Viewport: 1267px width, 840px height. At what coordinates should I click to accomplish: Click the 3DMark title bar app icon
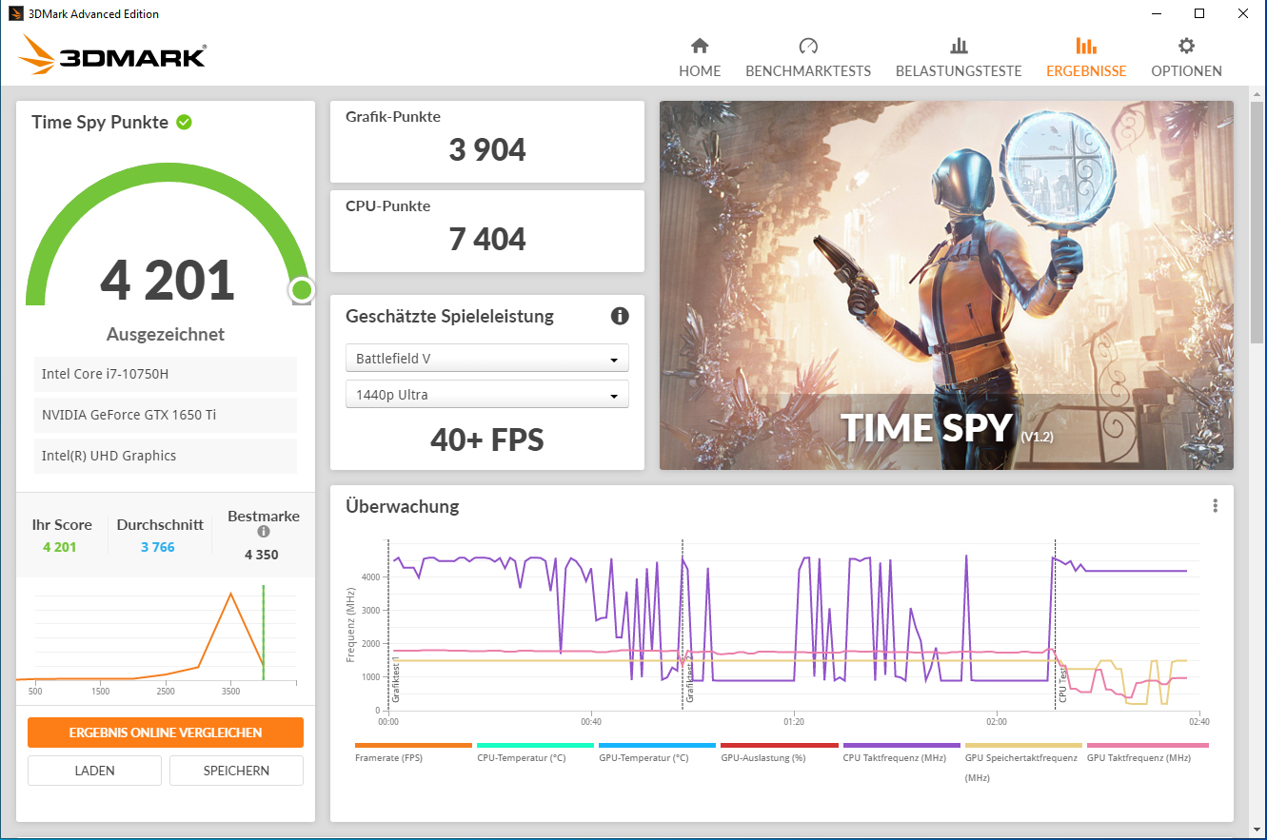click(x=16, y=13)
